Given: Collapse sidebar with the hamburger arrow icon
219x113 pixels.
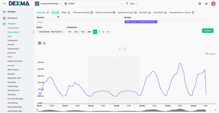Looking at the screenshot, I should coord(4,4).
